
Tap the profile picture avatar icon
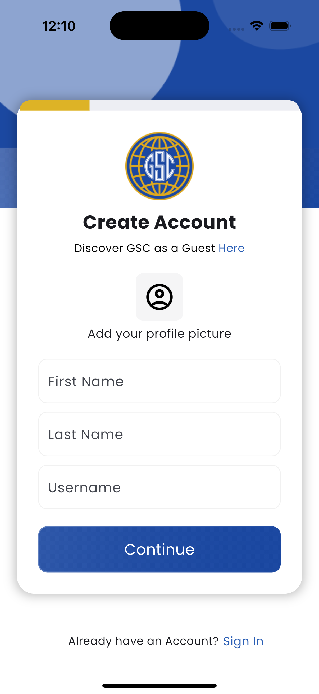[159, 297]
